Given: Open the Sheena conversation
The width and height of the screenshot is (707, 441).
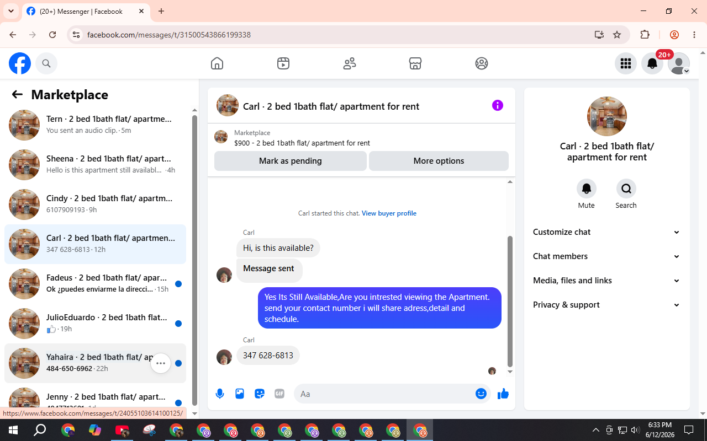Looking at the screenshot, I should (x=95, y=165).
